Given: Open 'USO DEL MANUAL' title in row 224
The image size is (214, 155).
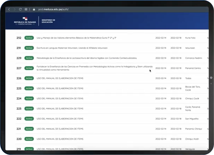Looking at the screenshot, I should point(60,98).
